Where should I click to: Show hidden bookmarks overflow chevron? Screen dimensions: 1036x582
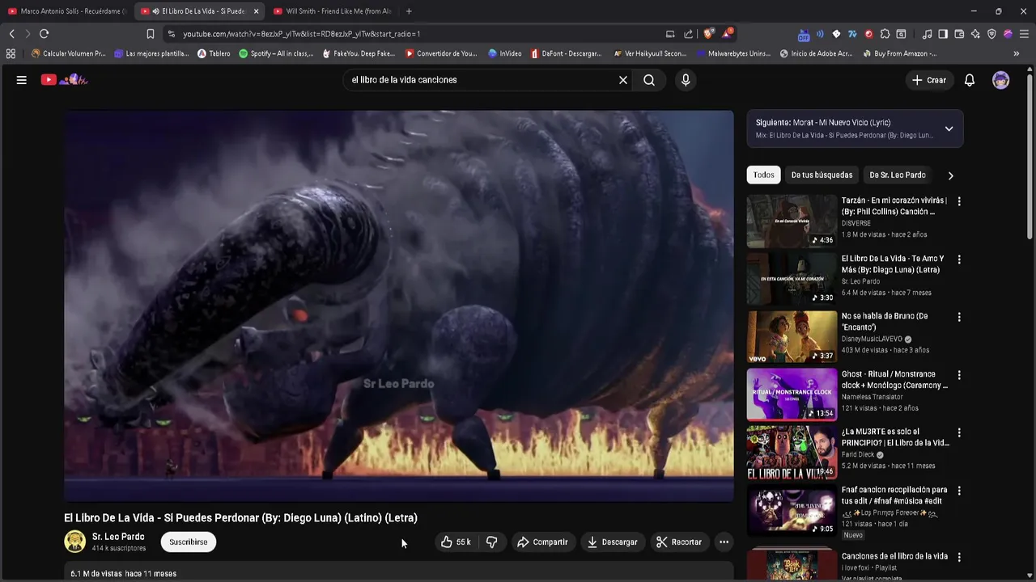(x=1017, y=53)
